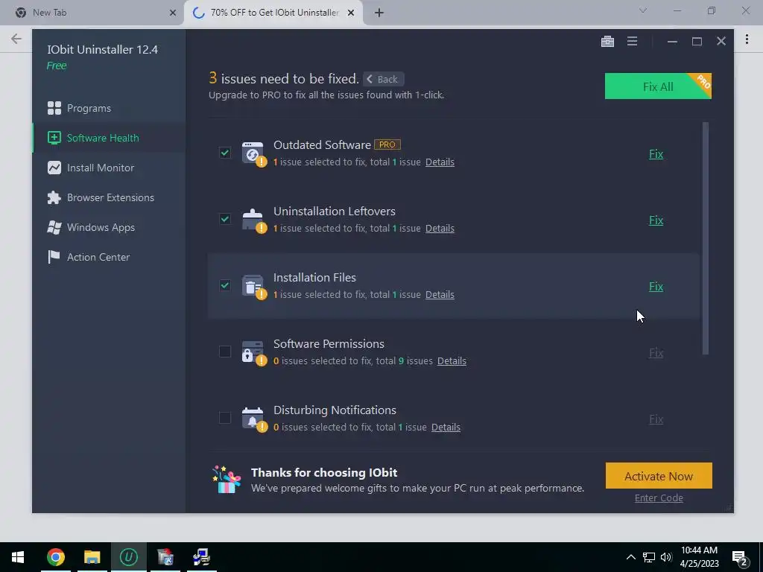Maximize the IObit Uninstaller window
763x572 pixels.
tap(697, 42)
